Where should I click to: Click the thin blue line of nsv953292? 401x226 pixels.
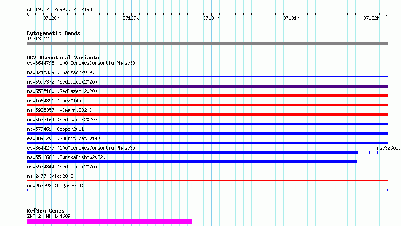207,190
